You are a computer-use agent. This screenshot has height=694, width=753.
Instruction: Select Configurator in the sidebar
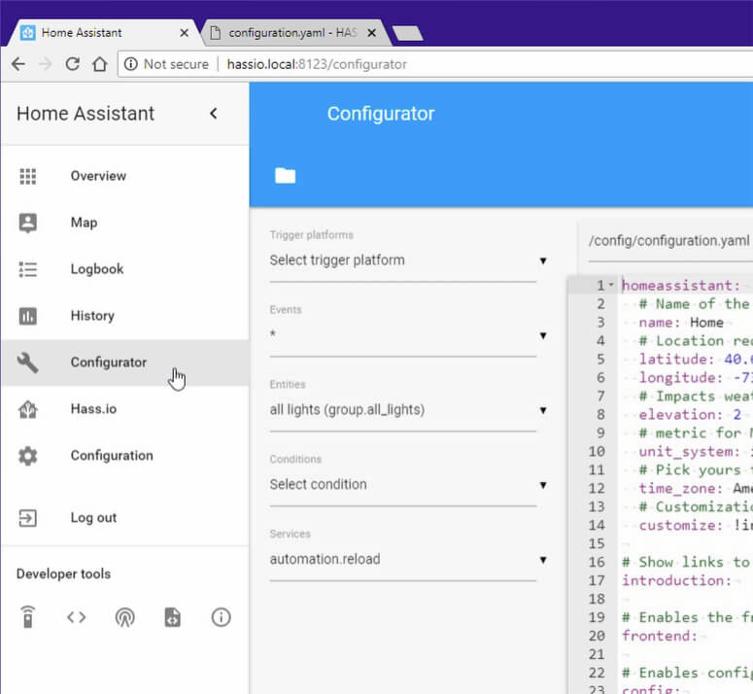point(124,363)
